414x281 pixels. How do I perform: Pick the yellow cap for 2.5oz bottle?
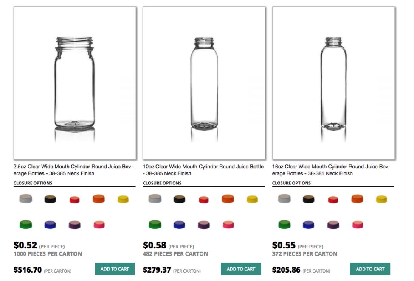(123, 199)
